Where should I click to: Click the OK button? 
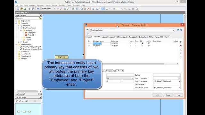(x=157, y=95)
